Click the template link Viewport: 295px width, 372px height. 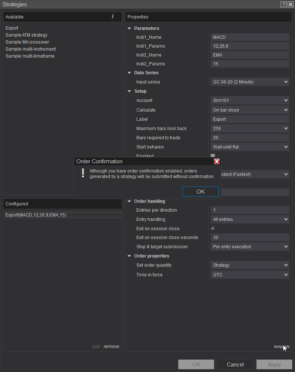pyautogui.click(x=281, y=347)
